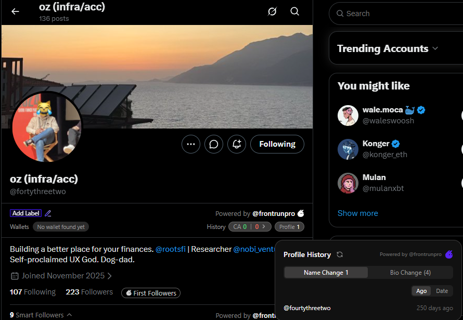463x320 pixels.
Task: Select the Name Change 1 tab
Action: tap(326, 273)
